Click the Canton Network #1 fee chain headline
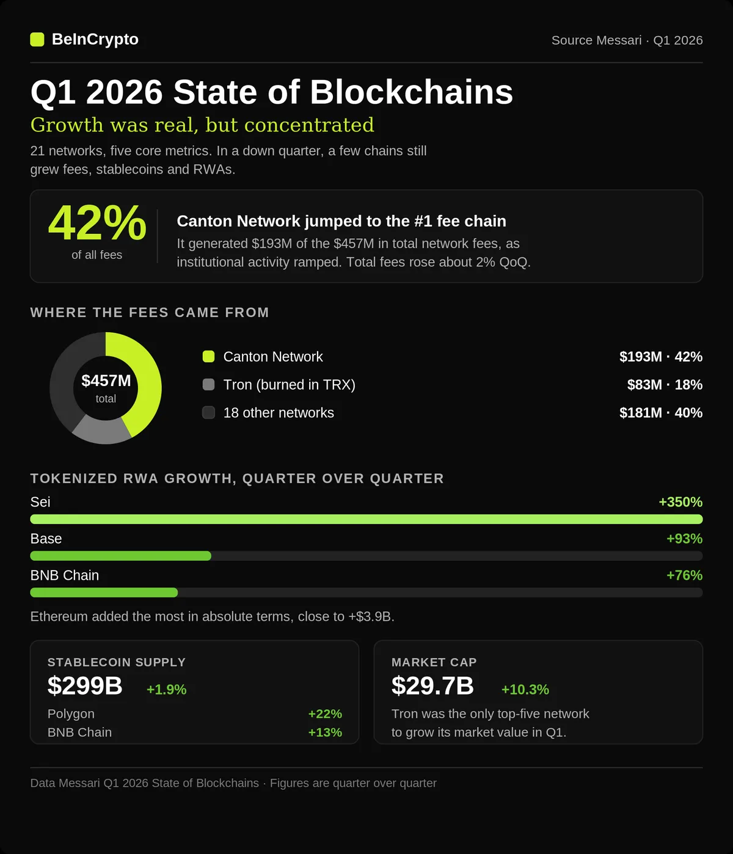Viewport: 733px width, 854px height. pyautogui.click(x=341, y=221)
